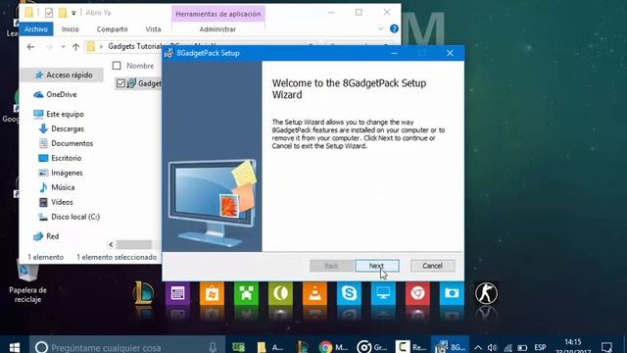Open the olive crescent dock icon
Image resolution: width=627 pixels, height=353 pixels.
(x=280, y=293)
